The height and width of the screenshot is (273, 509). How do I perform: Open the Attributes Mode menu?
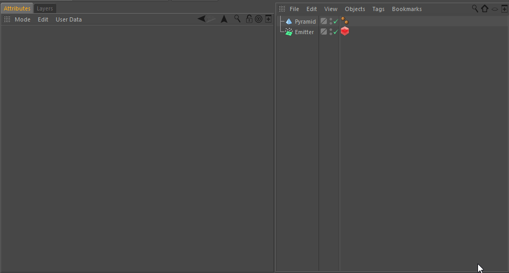pos(23,19)
